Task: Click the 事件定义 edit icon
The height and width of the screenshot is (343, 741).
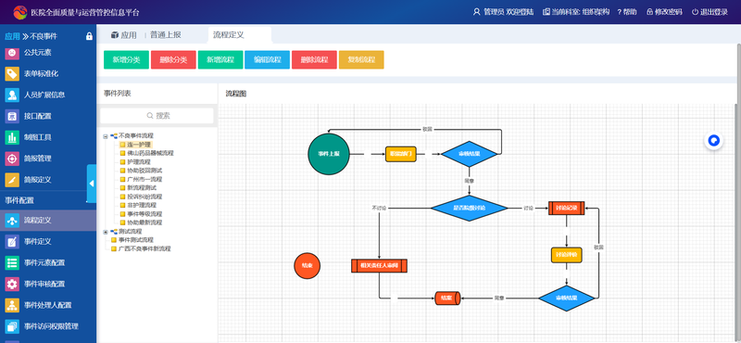Action: click(x=12, y=241)
